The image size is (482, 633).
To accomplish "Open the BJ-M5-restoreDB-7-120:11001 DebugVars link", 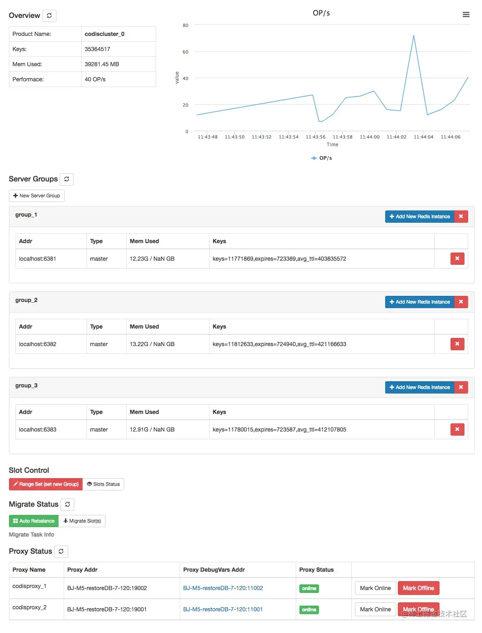I will [x=223, y=609].
